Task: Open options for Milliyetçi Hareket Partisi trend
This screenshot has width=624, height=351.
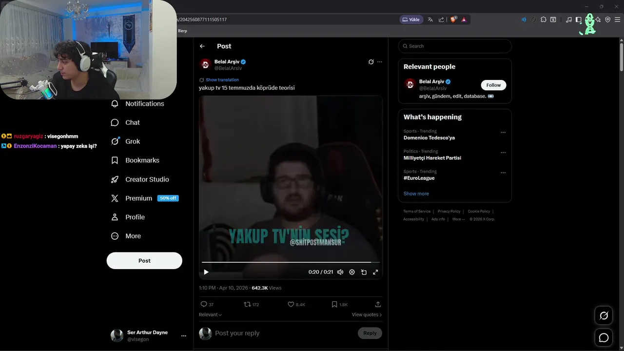Action: 503,153
